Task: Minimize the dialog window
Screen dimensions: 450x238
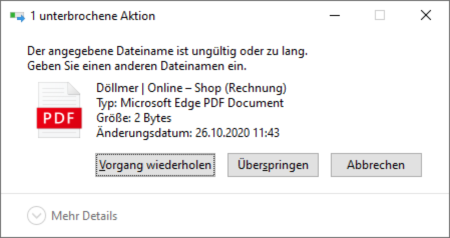Action: pyautogui.click(x=334, y=15)
